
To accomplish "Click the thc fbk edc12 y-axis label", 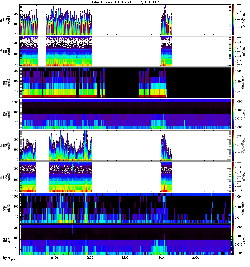I will coord(6,208).
